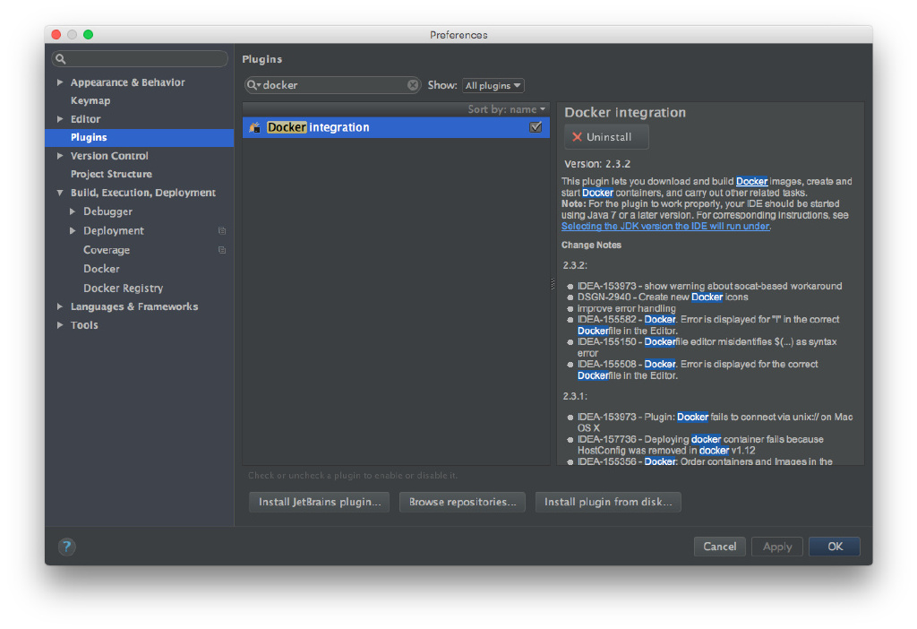Open help with the question mark icon
917x629 pixels.
click(x=66, y=547)
